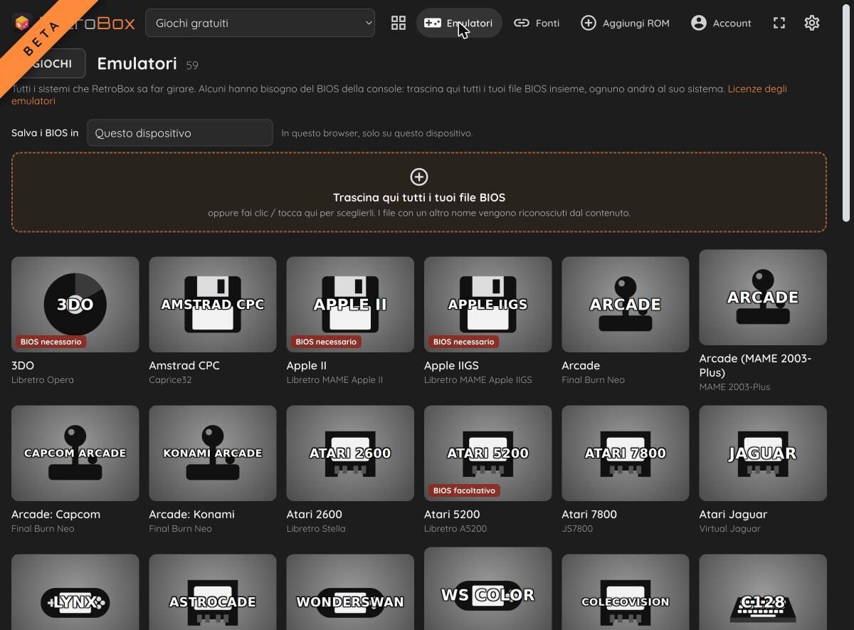Open the Salva i BIOS in selector
Viewport: 854px width, 630px height.
tap(180, 133)
